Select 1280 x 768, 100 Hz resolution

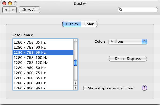click(43, 57)
